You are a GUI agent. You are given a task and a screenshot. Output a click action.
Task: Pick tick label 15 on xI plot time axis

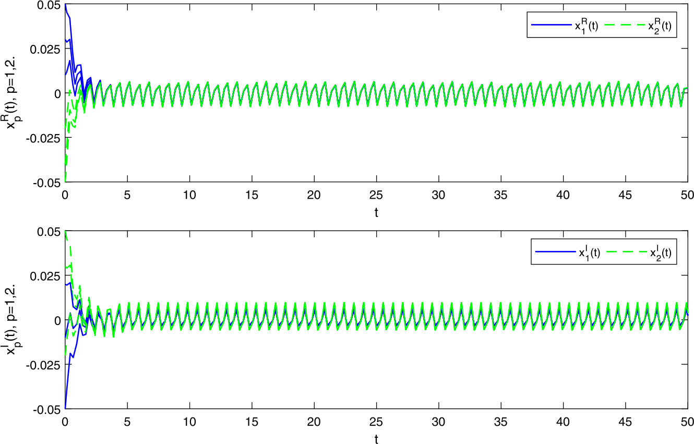tap(252, 421)
